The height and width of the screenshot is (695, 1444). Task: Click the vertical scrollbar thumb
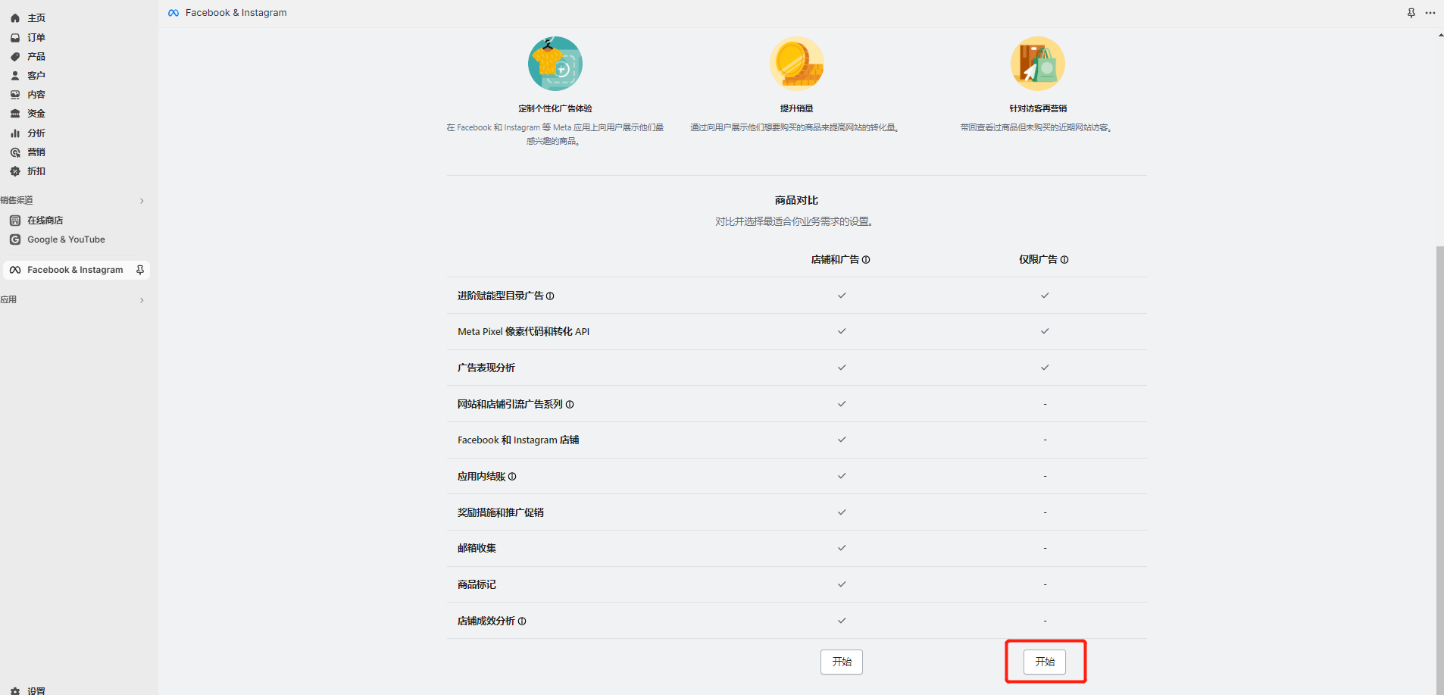(1440, 470)
